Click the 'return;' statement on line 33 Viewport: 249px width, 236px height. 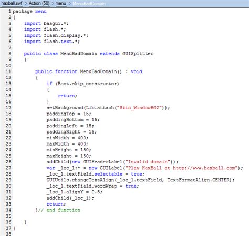[x=56, y=204]
